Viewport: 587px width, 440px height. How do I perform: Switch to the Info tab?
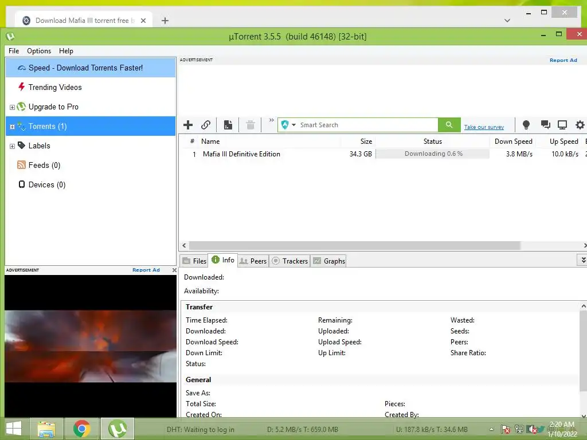pos(223,260)
